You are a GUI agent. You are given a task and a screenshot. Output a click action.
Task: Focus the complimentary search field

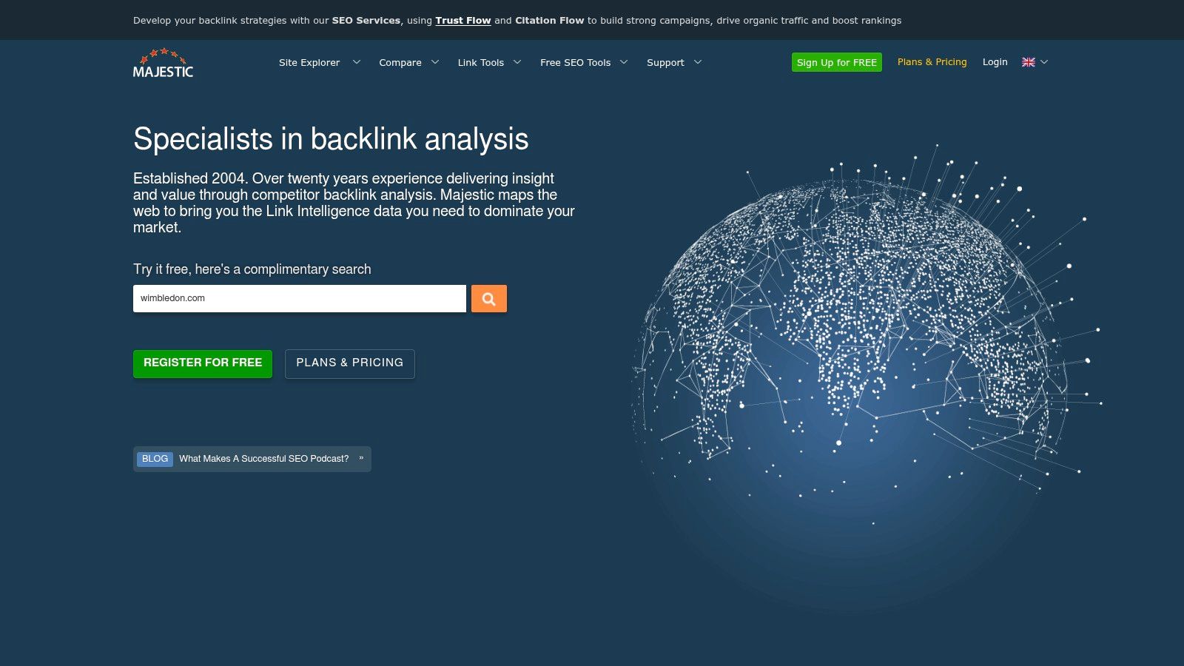(x=300, y=299)
